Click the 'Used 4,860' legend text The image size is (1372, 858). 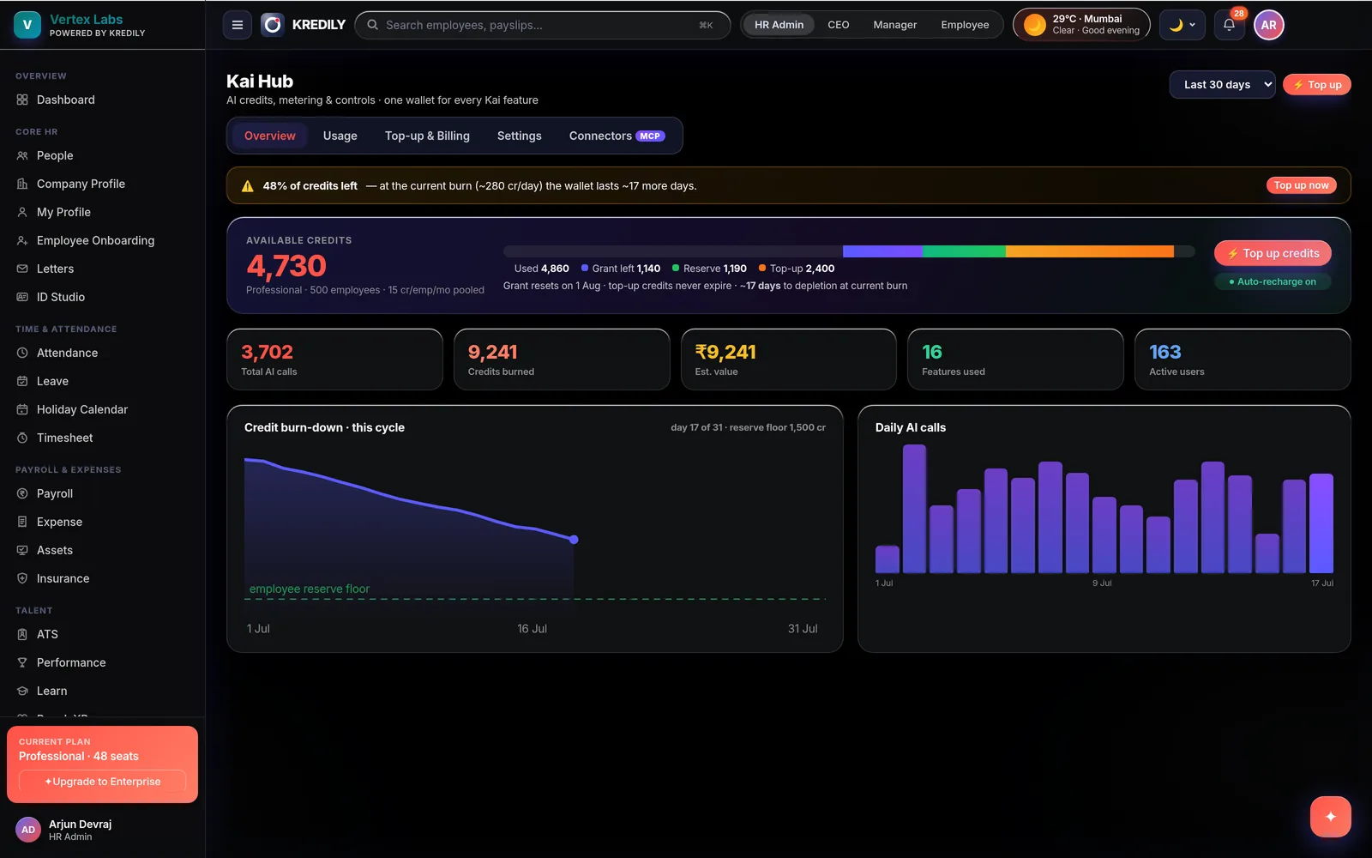coord(541,269)
